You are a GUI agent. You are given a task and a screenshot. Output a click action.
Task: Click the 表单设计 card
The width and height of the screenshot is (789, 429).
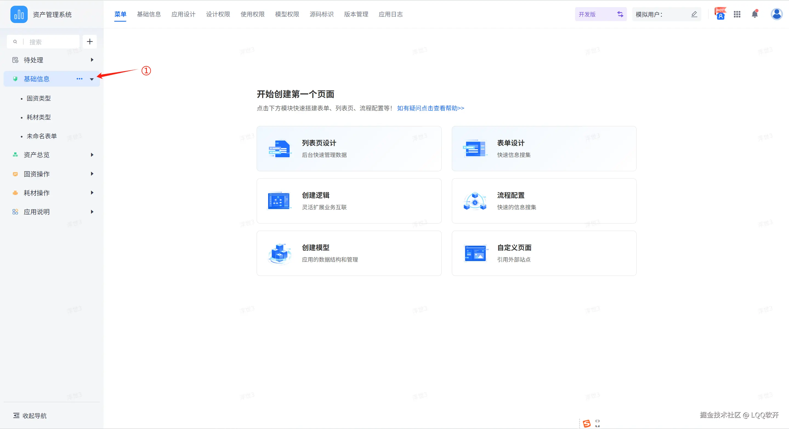pos(544,149)
